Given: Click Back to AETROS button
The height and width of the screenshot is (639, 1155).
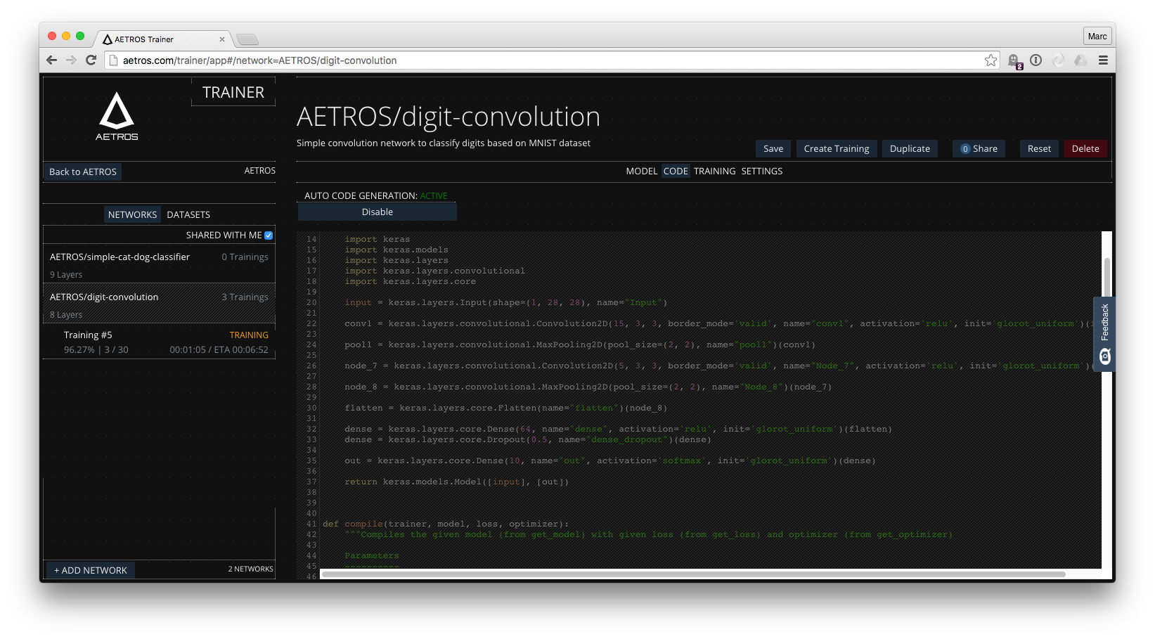Looking at the screenshot, I should (x=83, y=172).
